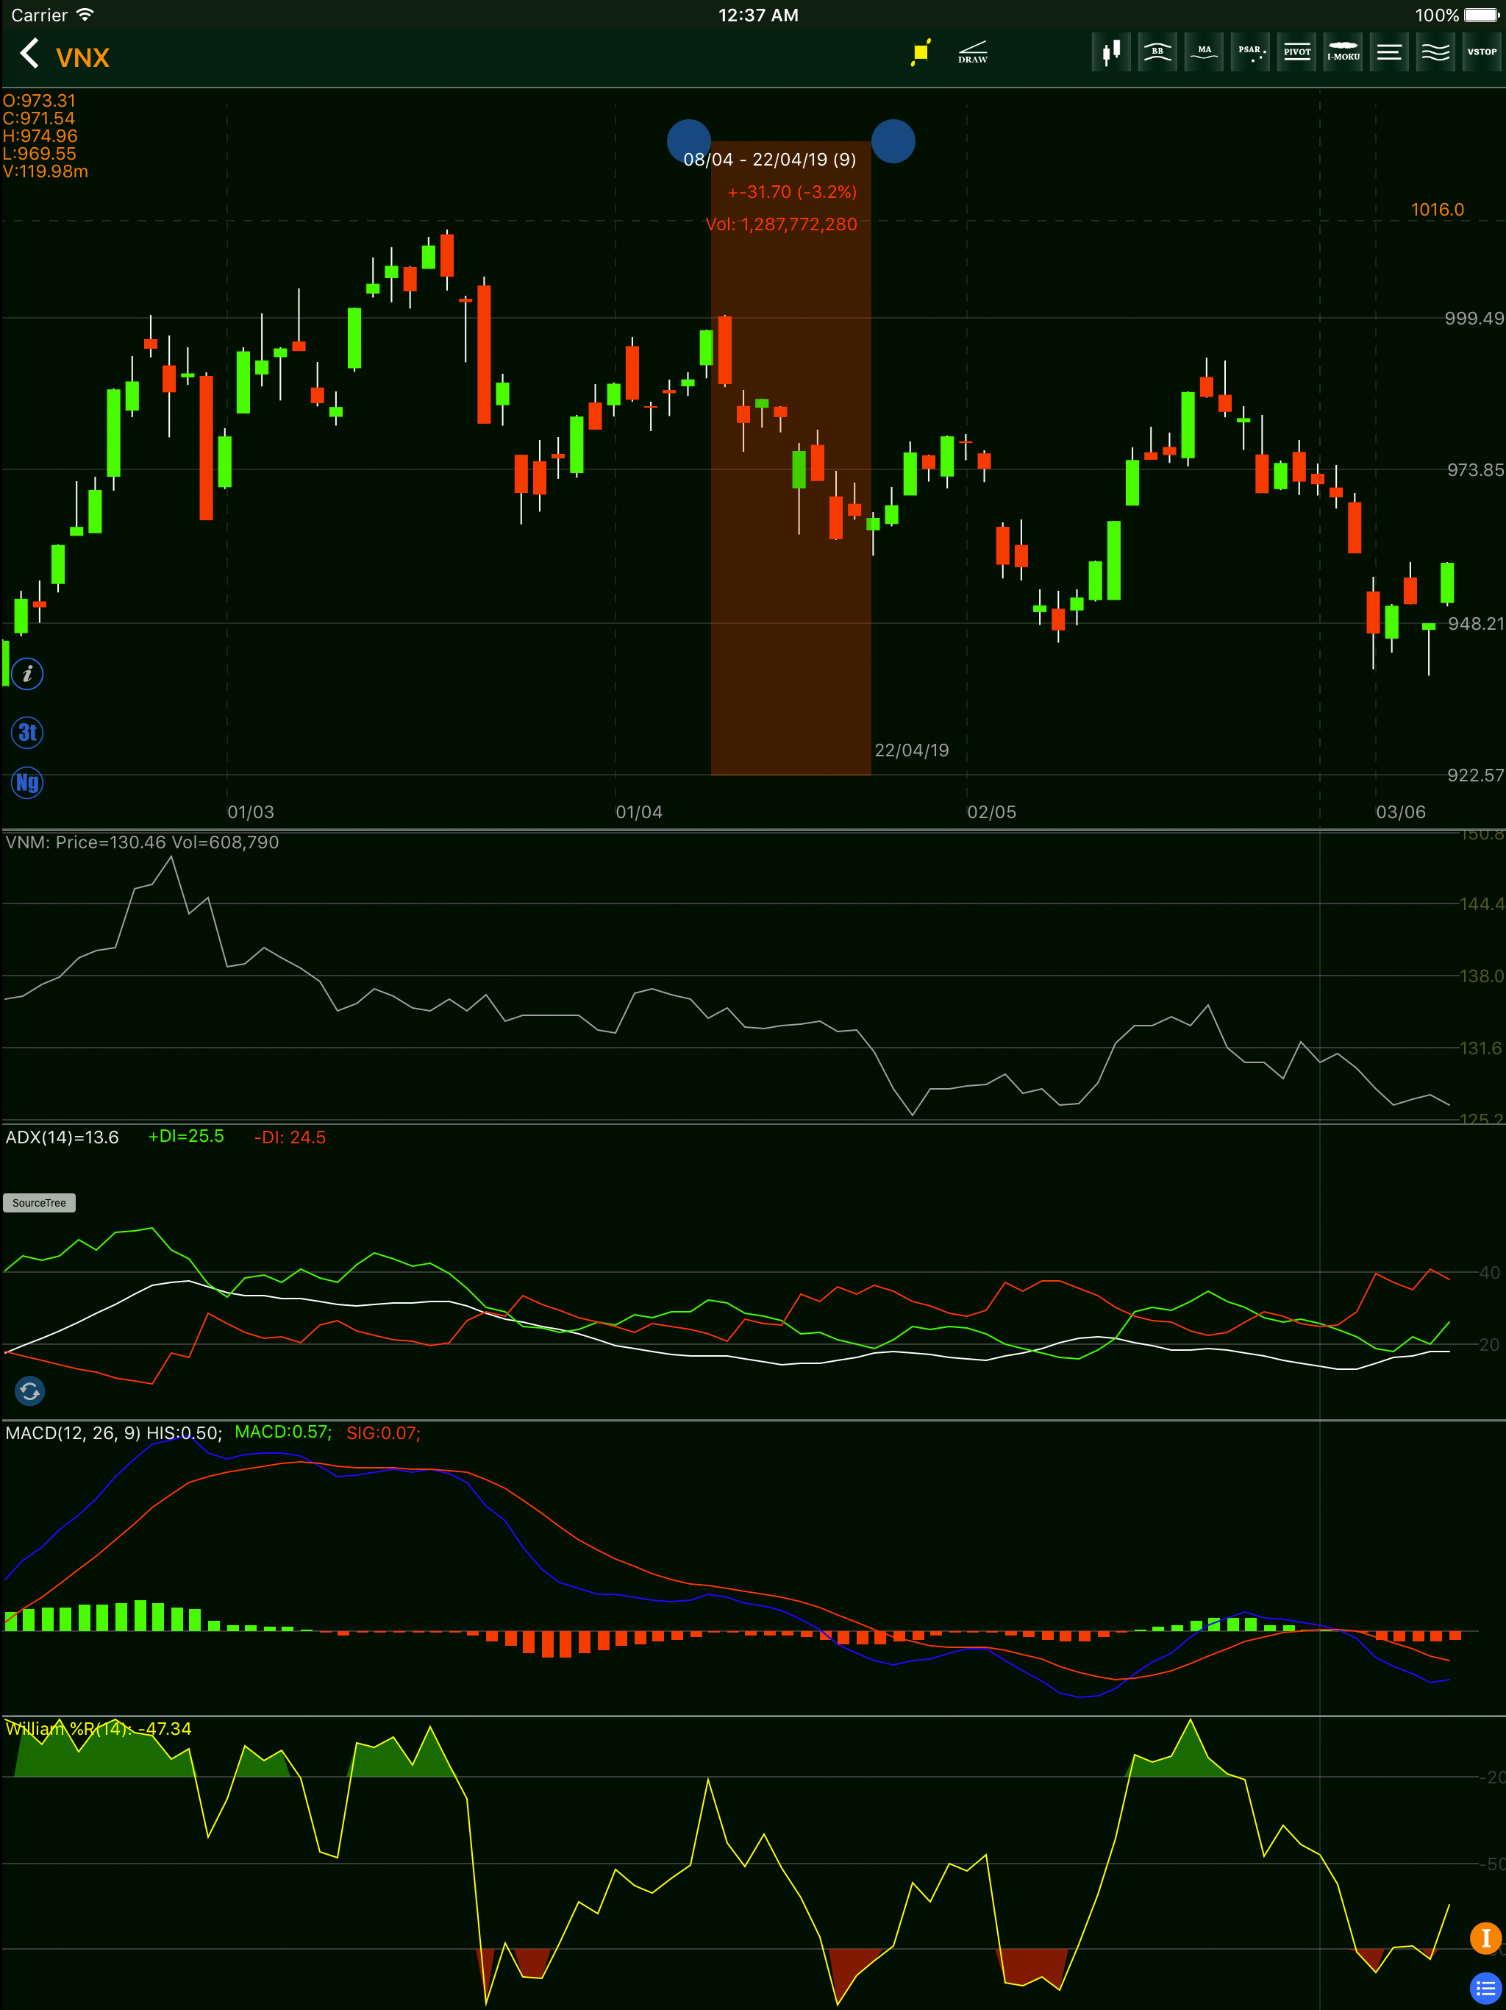Check the battery indicator in status bar

pos(1482,15)
